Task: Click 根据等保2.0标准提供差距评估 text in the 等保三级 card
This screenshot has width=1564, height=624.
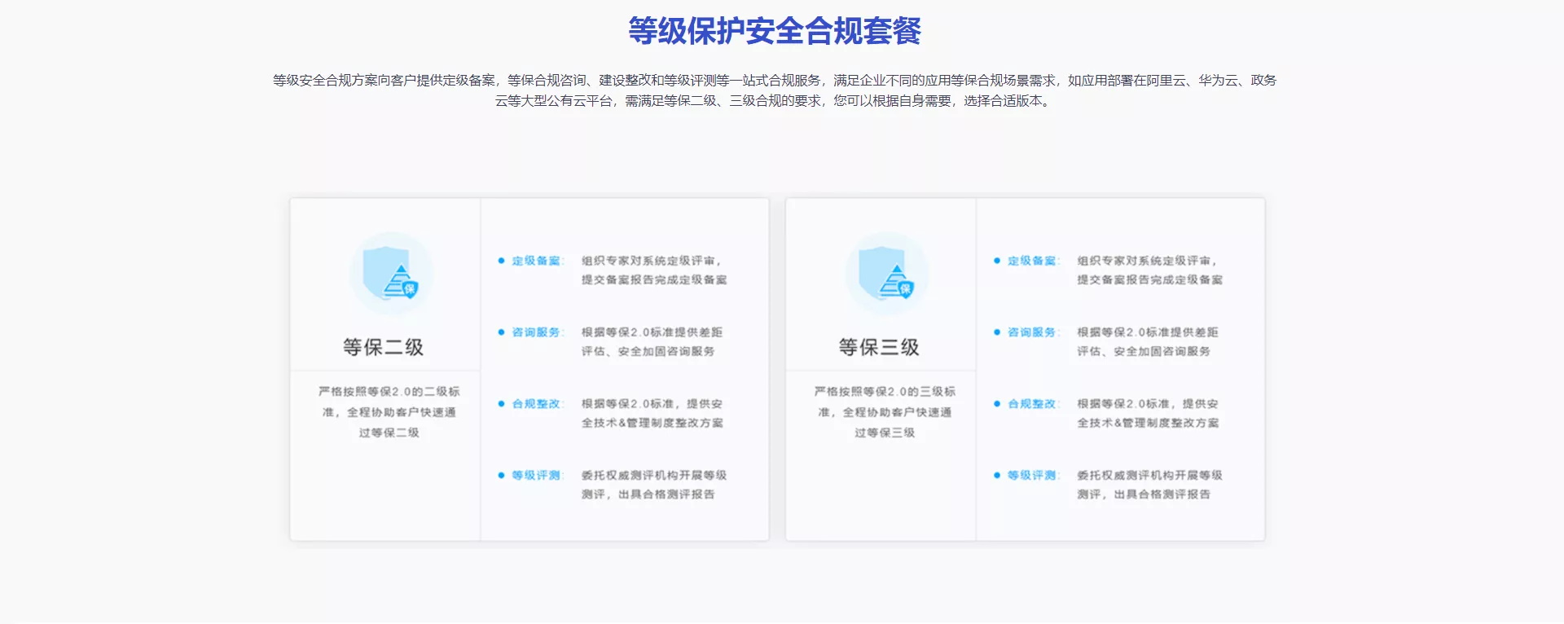Action: click(1147, 342)
